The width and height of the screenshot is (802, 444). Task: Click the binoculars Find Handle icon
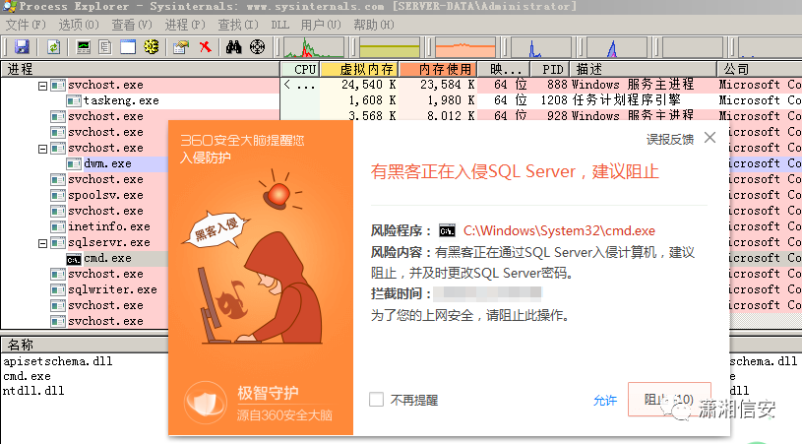(x=234, y=47)
